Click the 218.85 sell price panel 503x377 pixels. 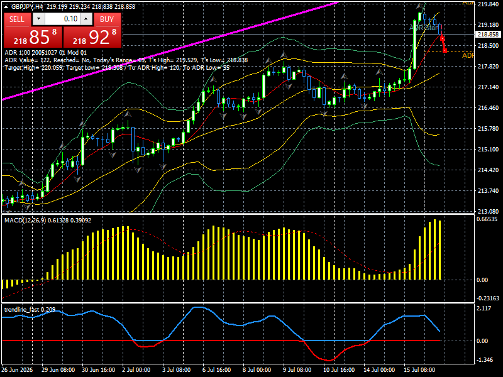pyautogui.click(x=33, y=37)
